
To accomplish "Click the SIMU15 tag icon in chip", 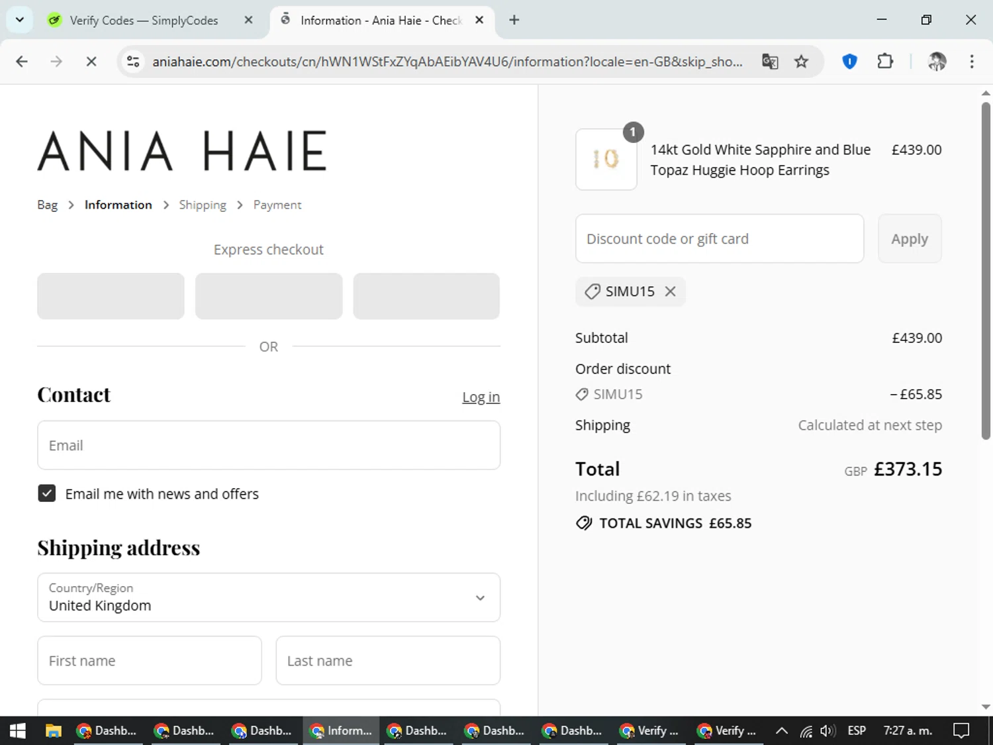I will click(x=592, y=291).
